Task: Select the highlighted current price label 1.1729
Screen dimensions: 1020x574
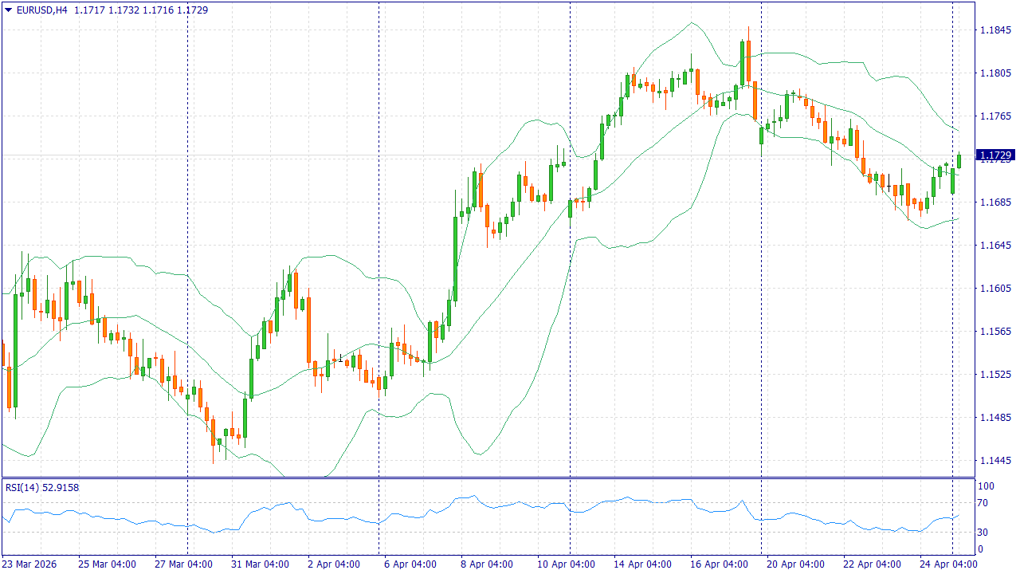Action: tap(995, 155)
